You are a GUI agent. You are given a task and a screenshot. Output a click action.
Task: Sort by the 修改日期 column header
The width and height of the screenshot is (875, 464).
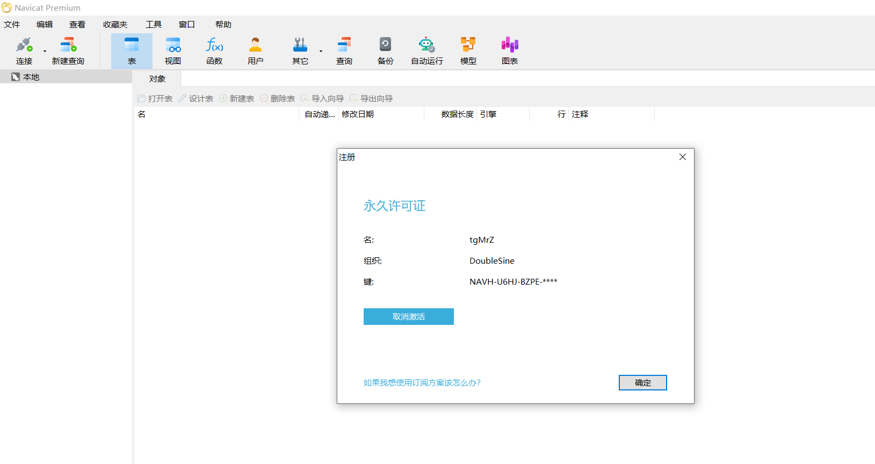point(381,114)
